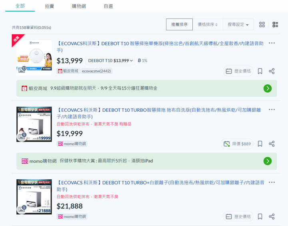Select the 拍賣 tab
288x226 pixels.
(x=50, y=6)
